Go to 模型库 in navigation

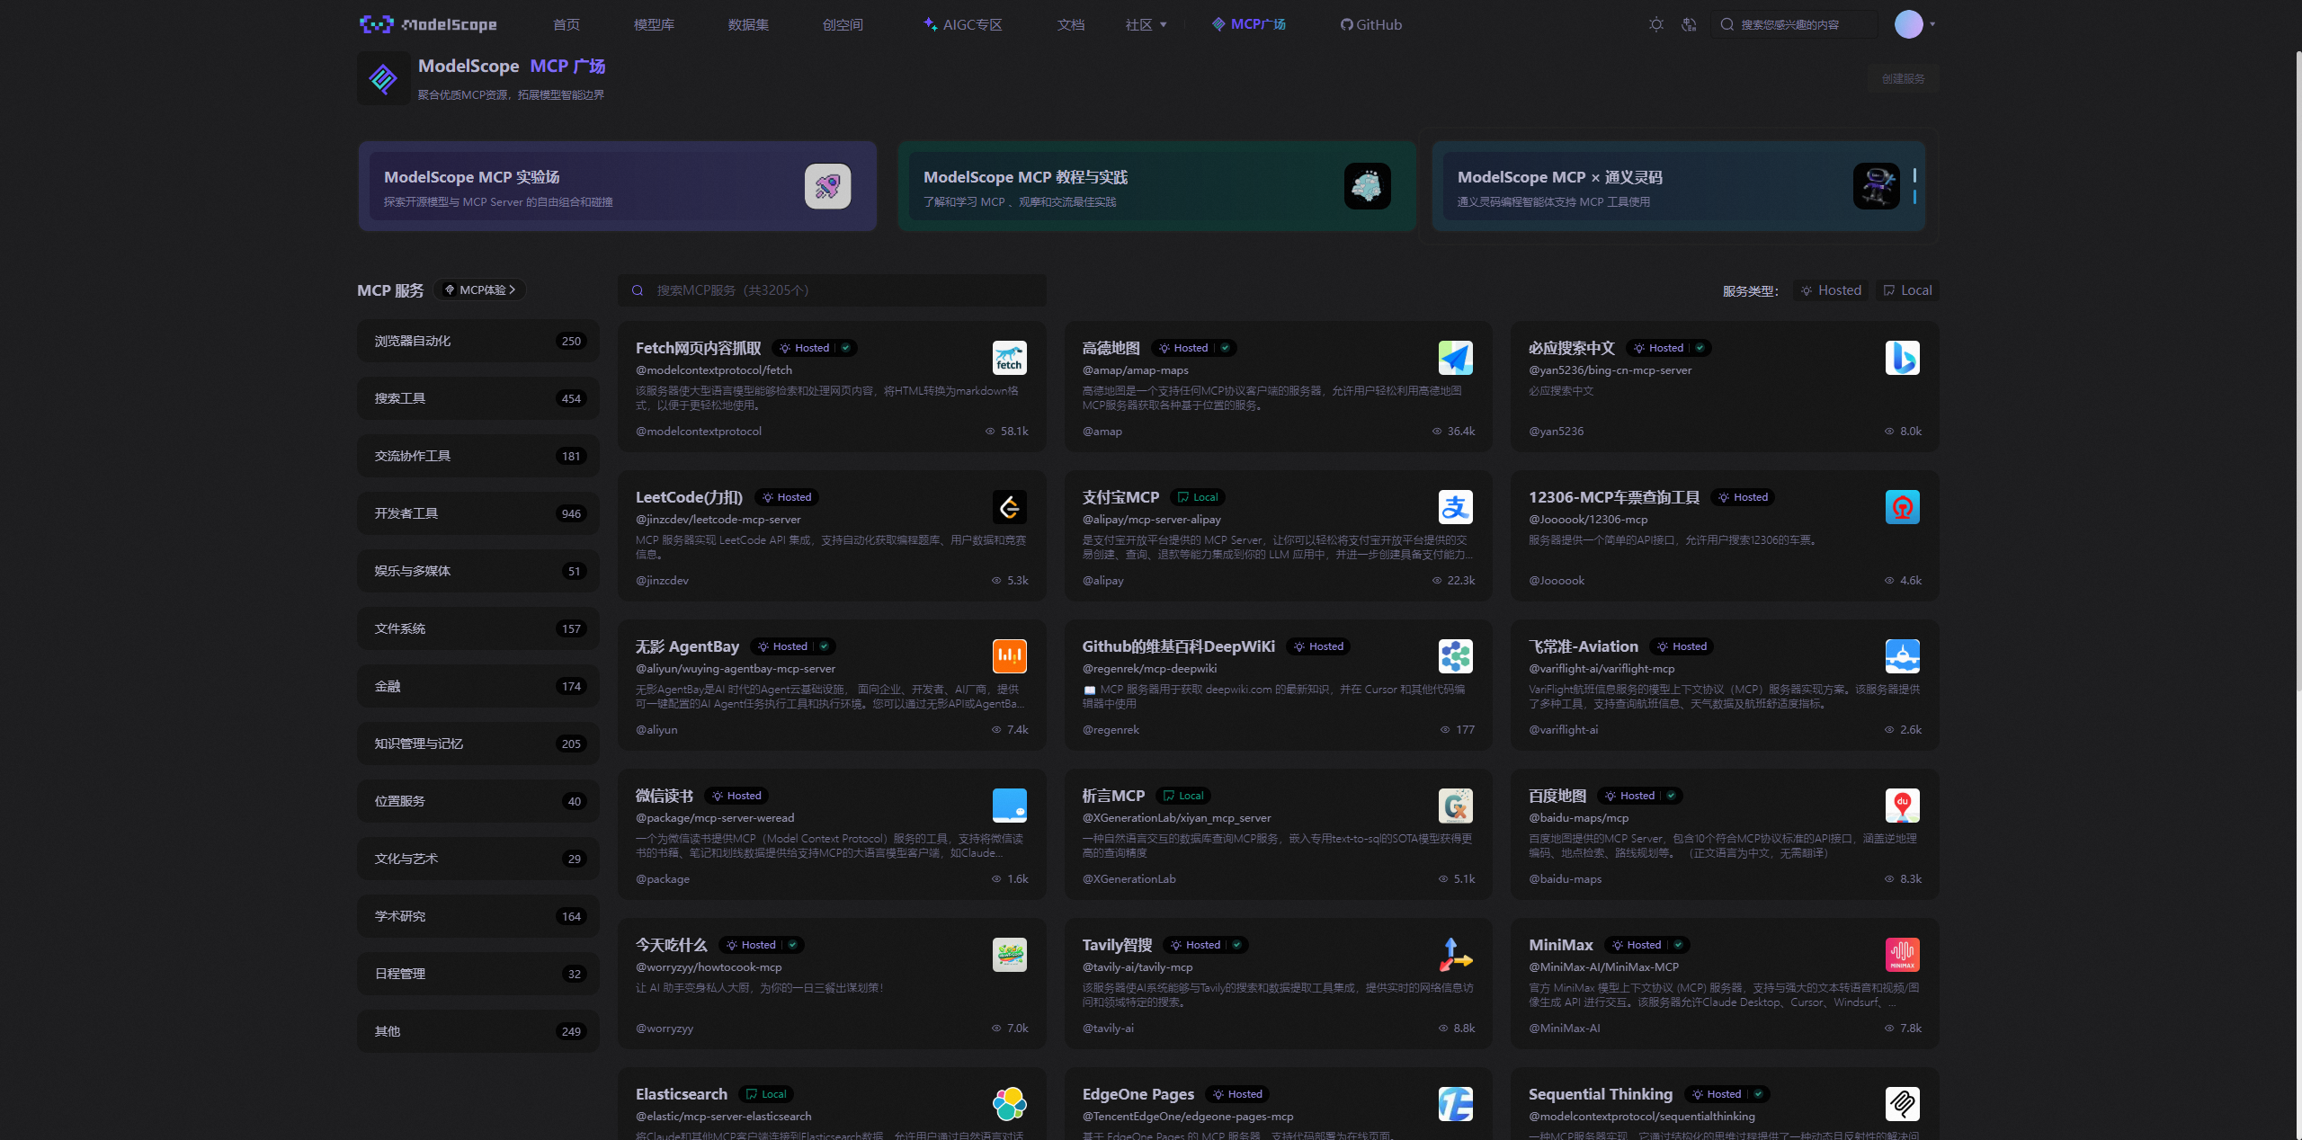click(x=654, y=24)
